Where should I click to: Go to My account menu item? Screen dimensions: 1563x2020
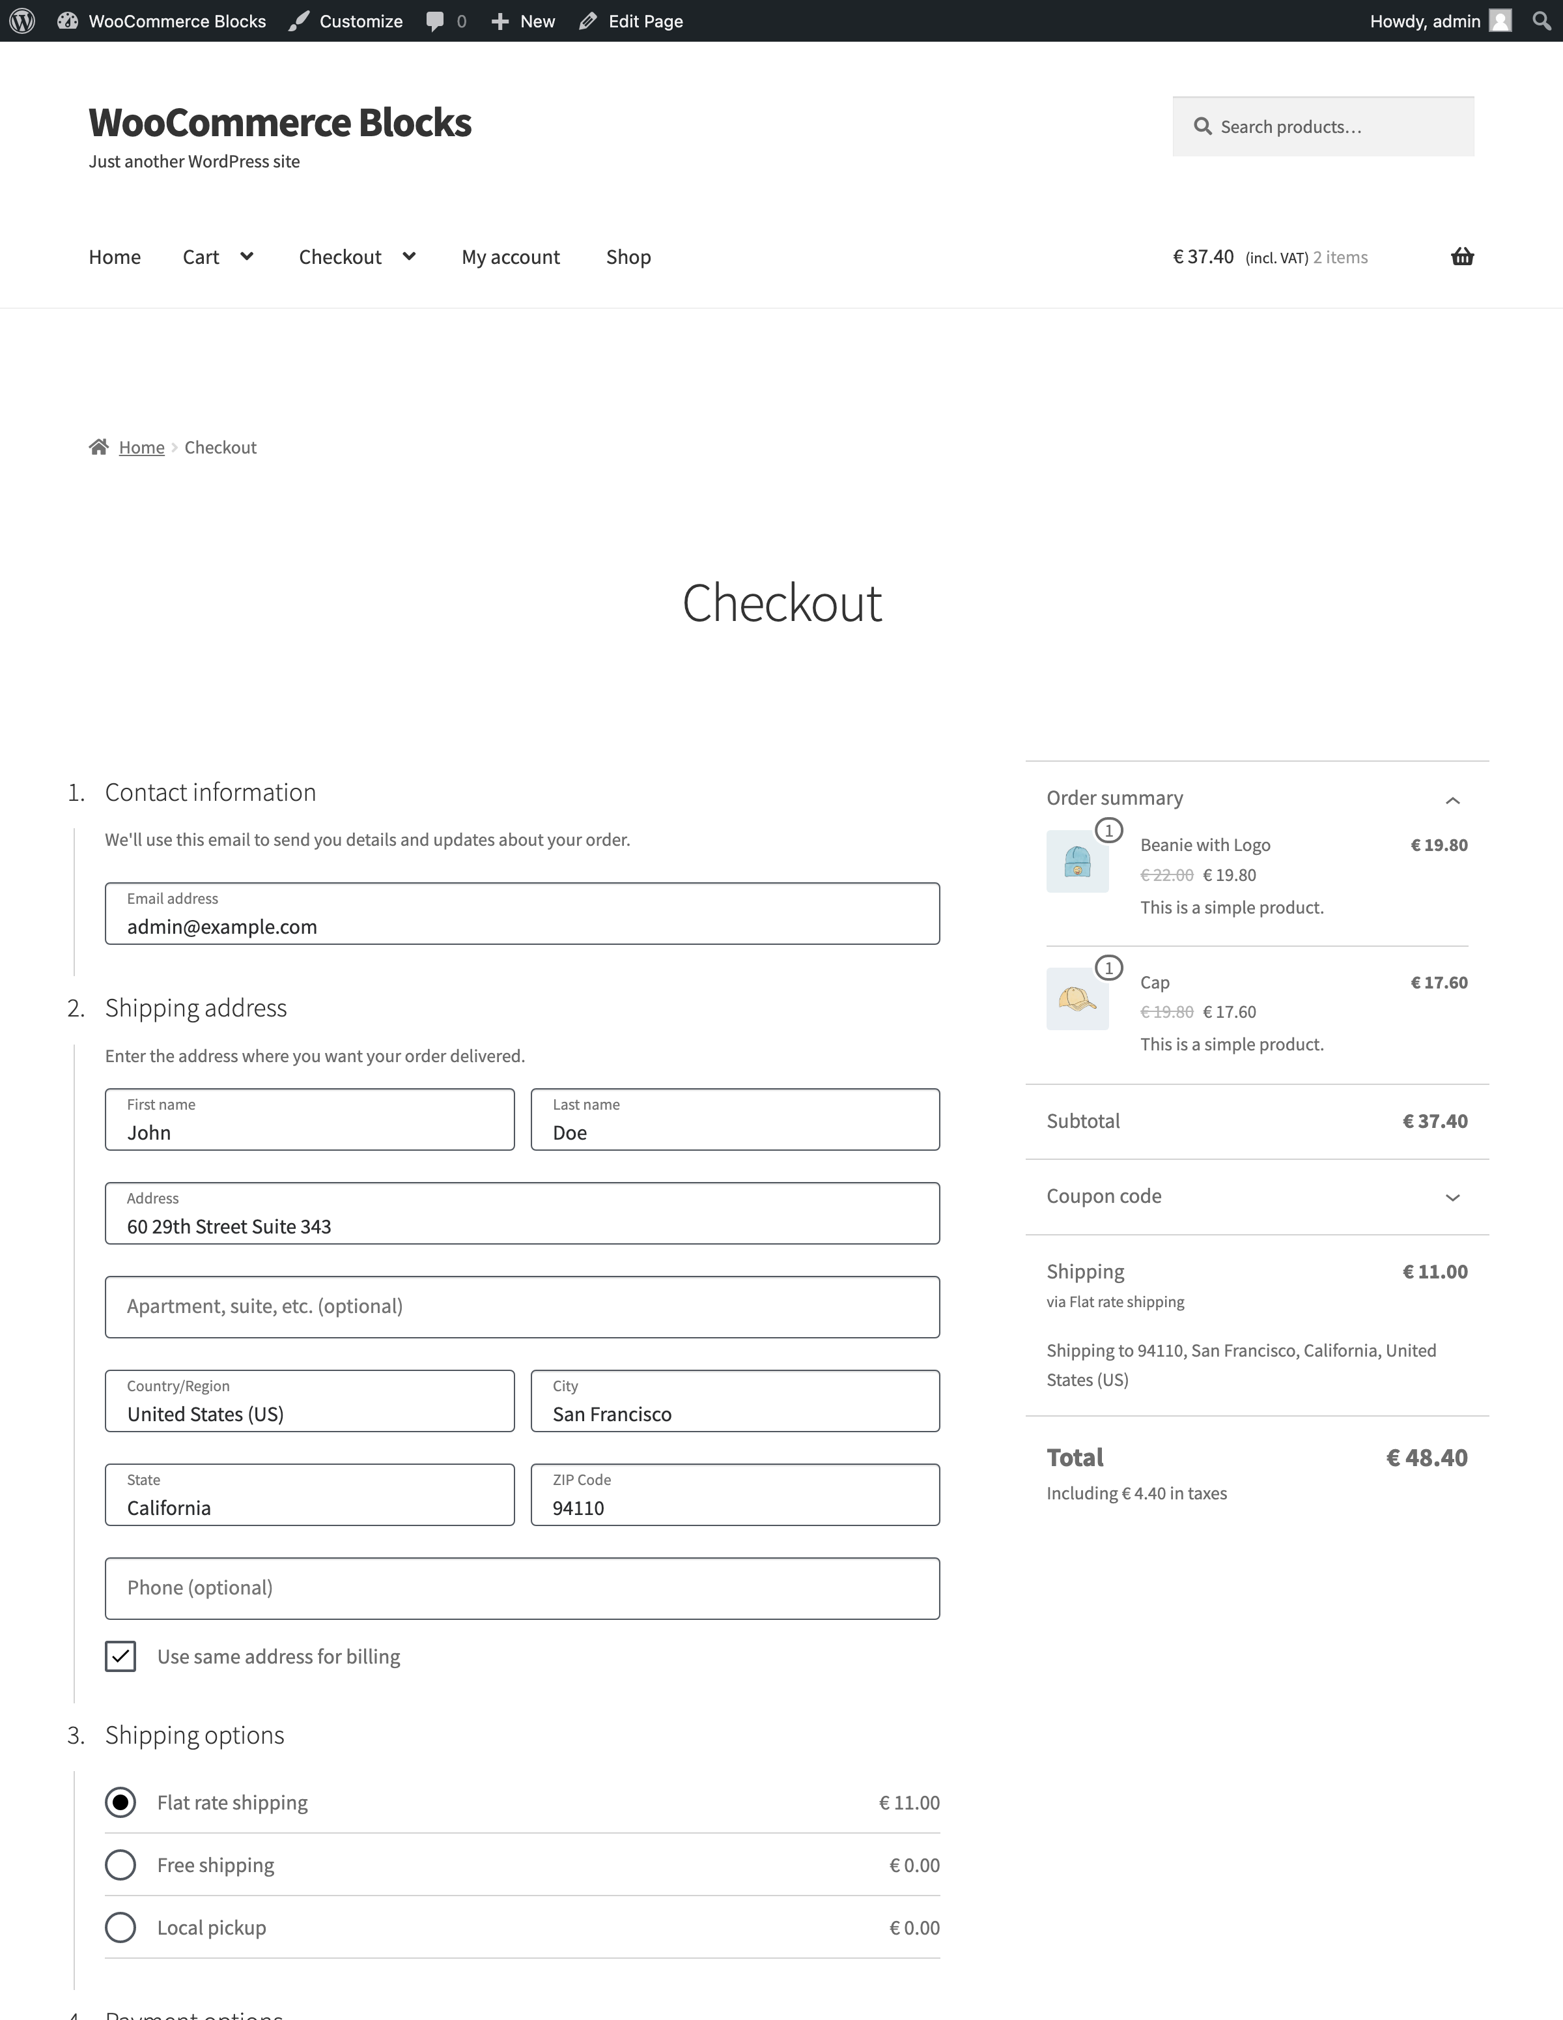click(510, 256)
